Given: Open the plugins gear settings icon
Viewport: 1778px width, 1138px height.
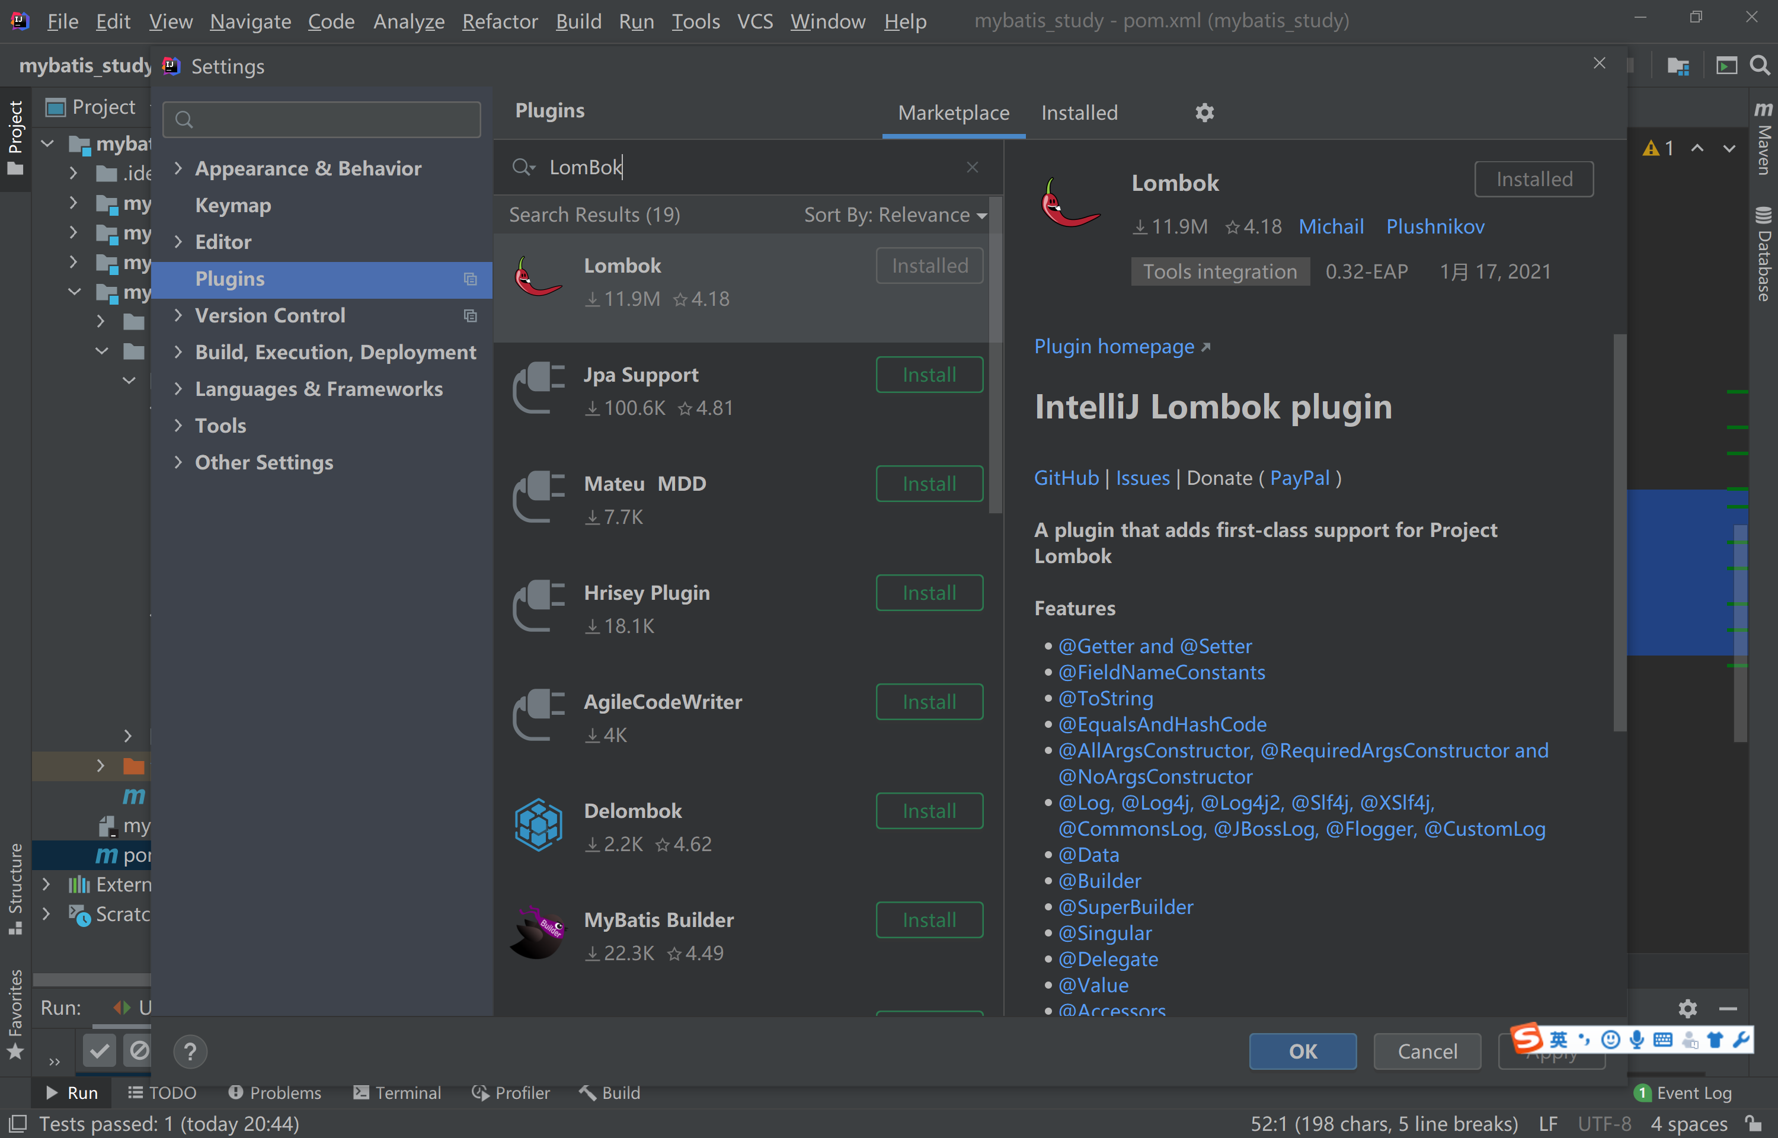Looking at the screenshot, I should tap(1204, 113).
